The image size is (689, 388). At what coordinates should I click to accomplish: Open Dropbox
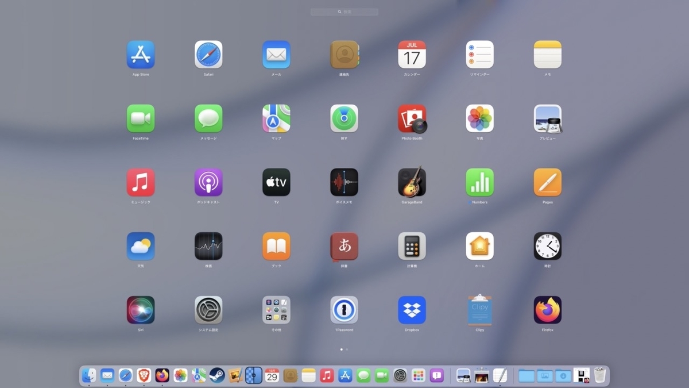[x=412, y=310]
